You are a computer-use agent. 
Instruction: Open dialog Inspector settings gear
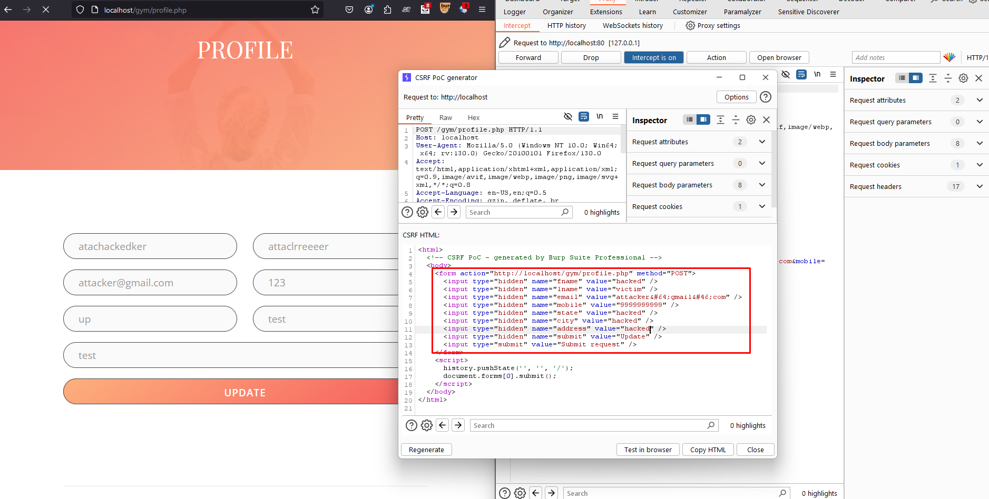coord(751,120)
